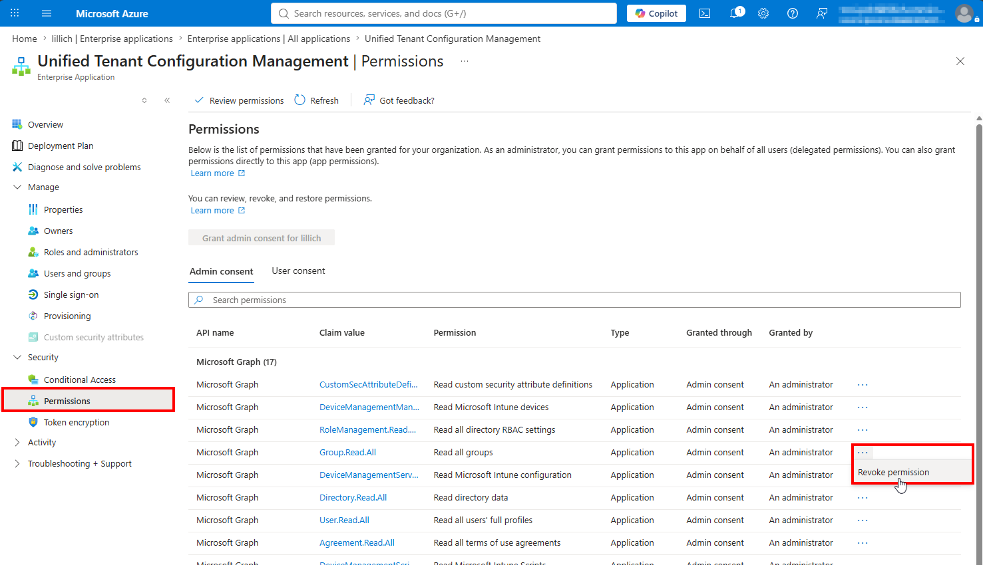This screenshot has height=565, width=983.
Task: Switch to the User consent tab
Action: point(298,271)
